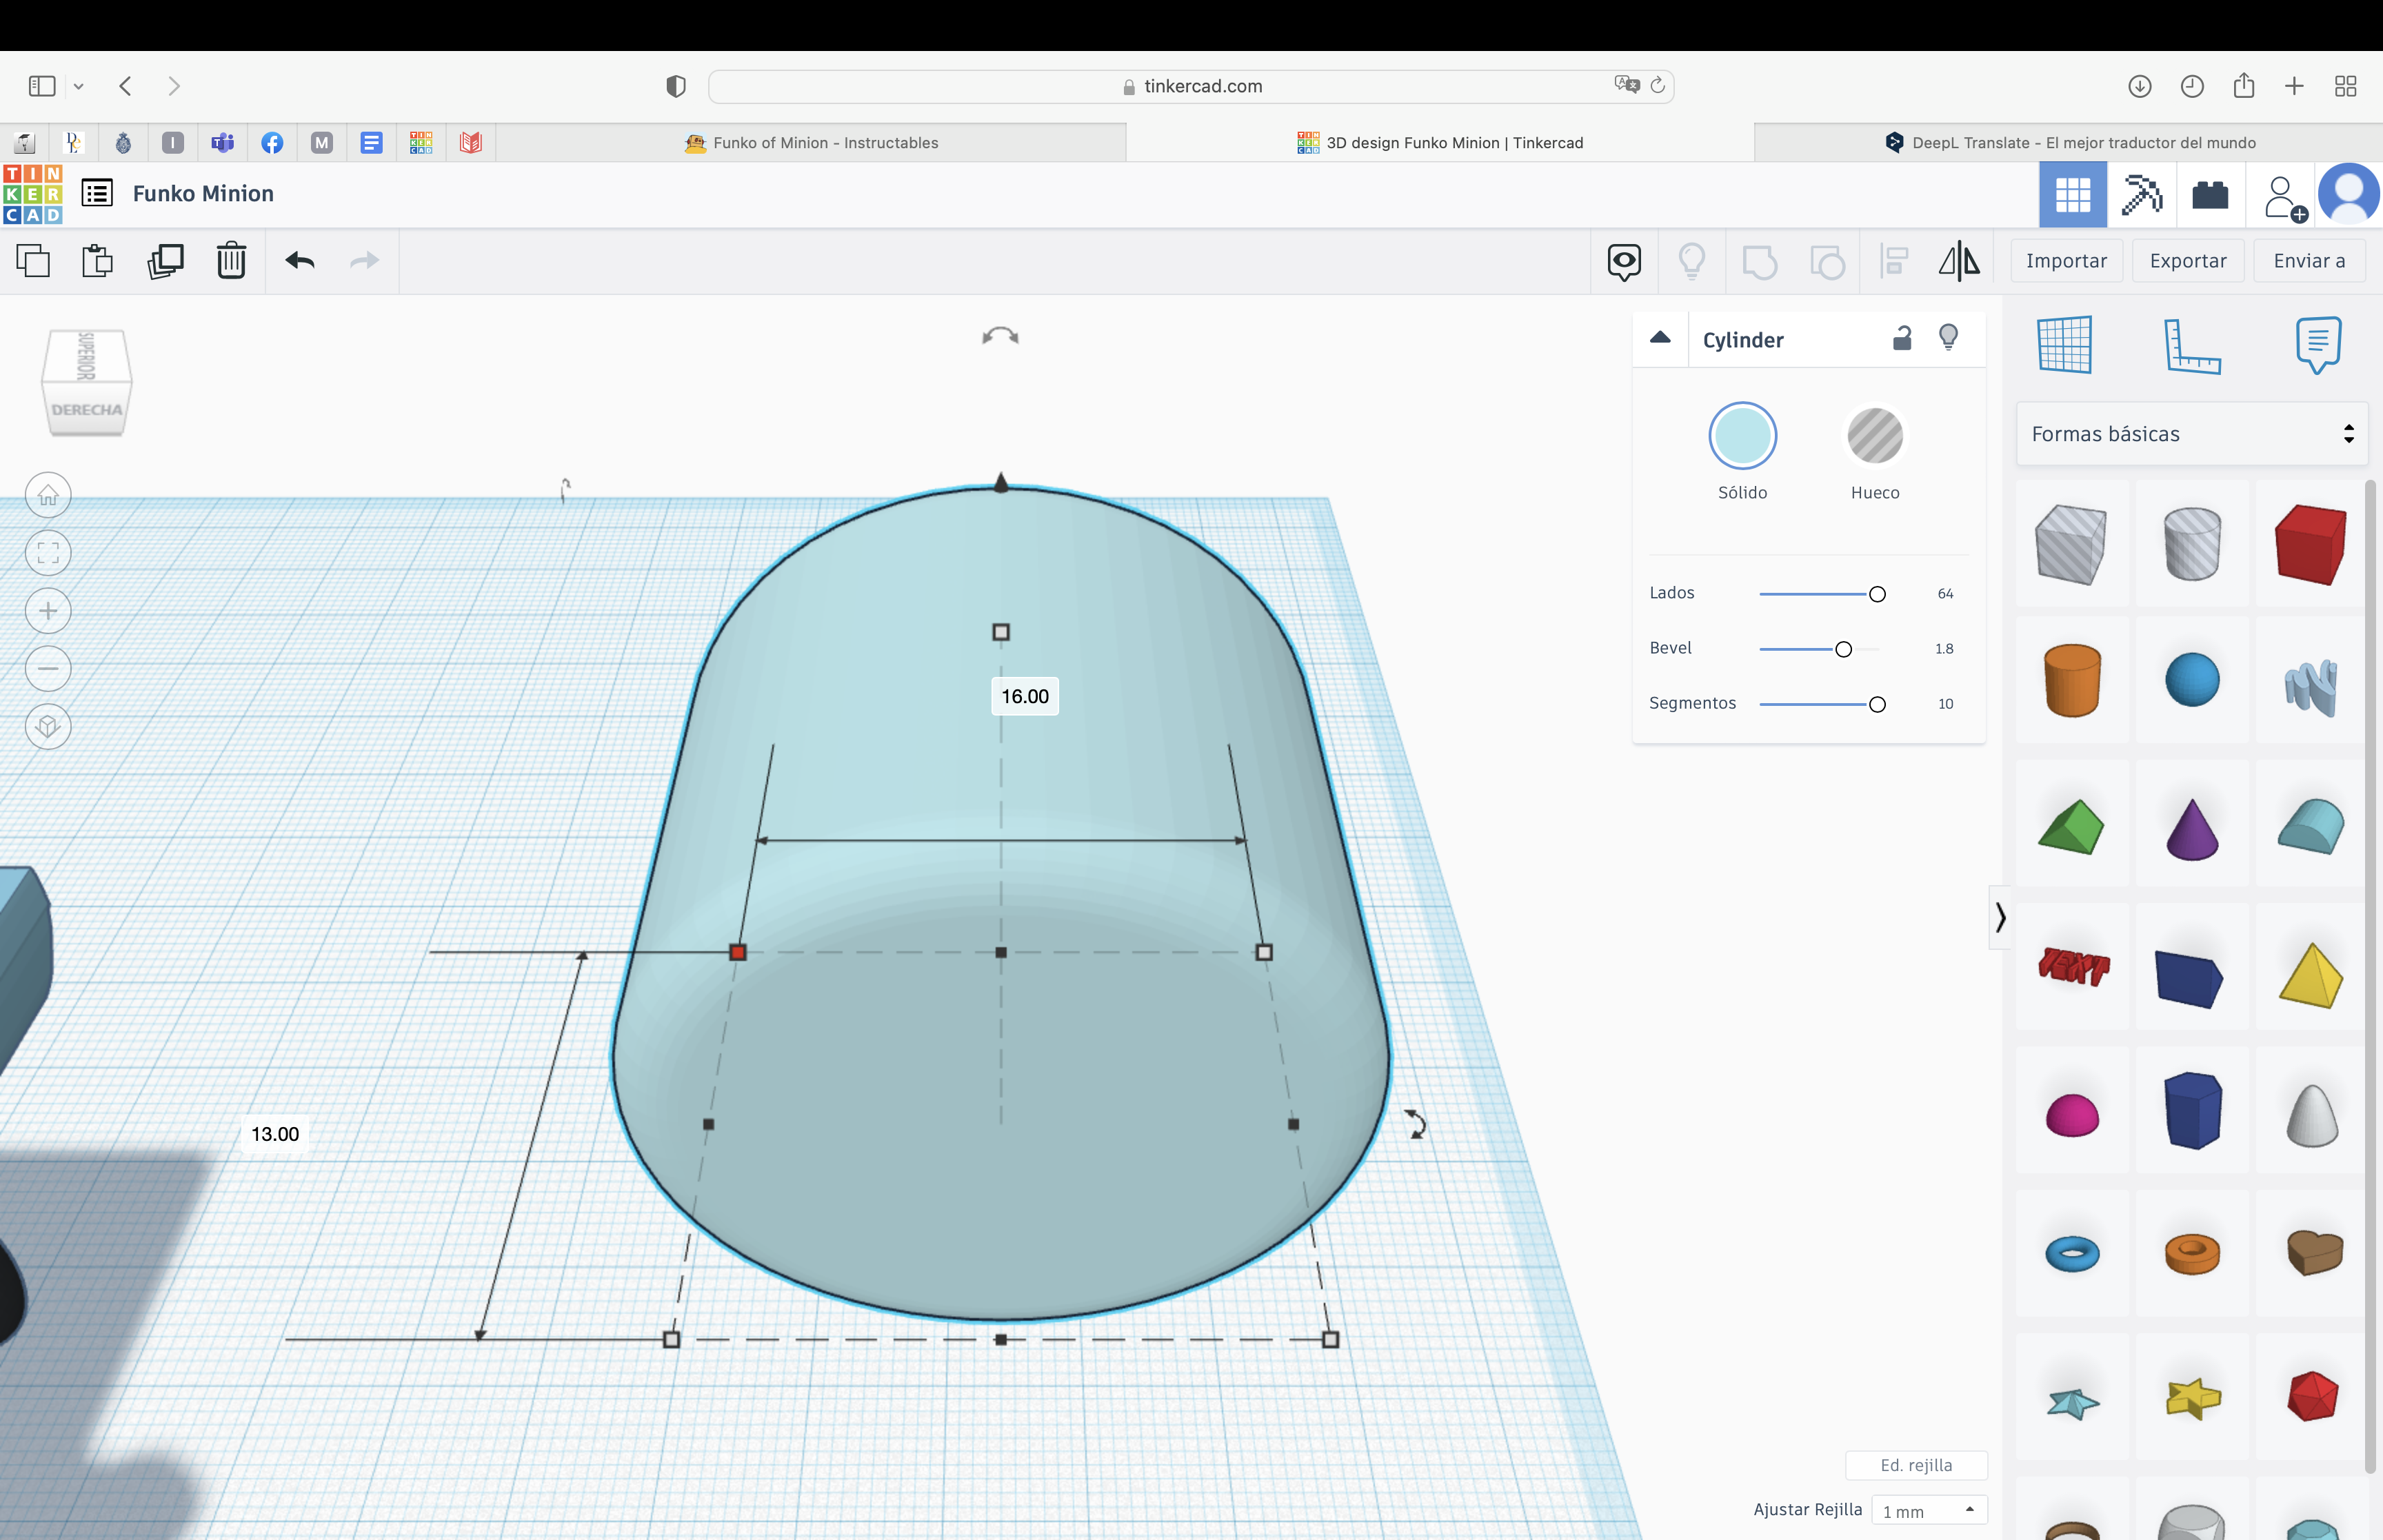Undo the last action

coord(300,261)
